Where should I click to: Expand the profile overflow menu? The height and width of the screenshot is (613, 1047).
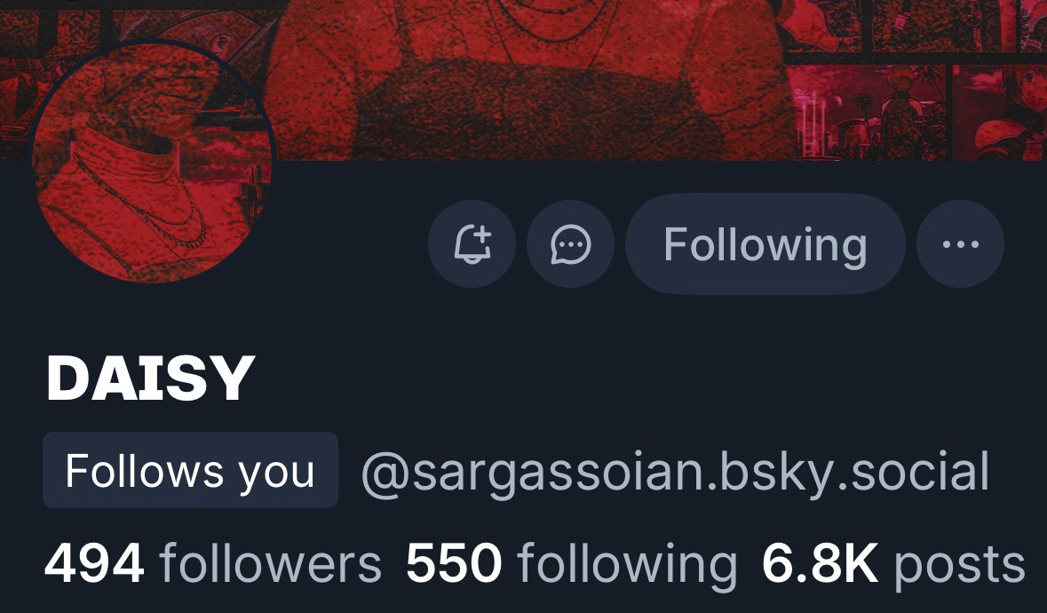point(960,243)
